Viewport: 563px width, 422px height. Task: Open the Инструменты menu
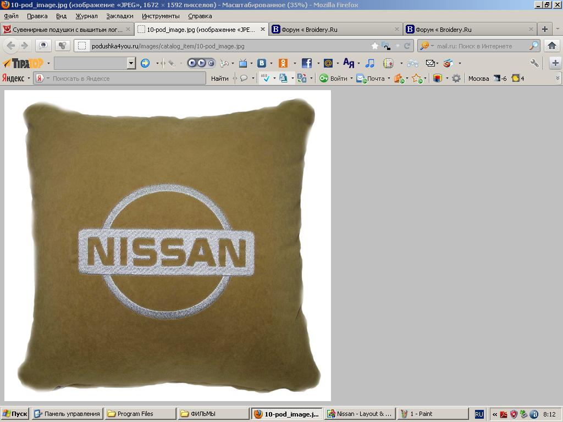161,16
